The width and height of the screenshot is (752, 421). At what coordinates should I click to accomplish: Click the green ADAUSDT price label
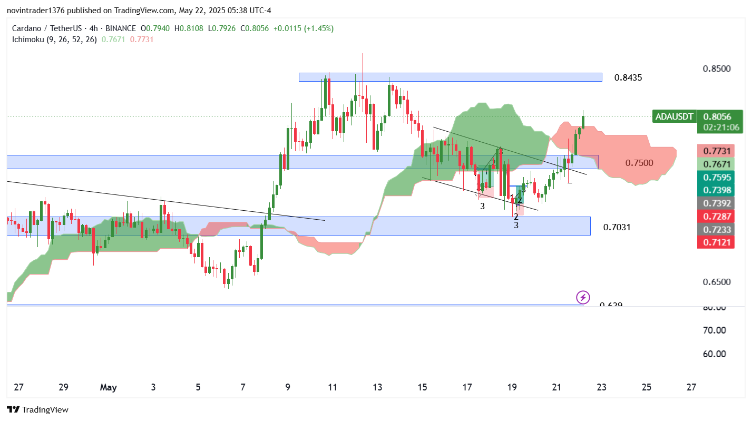pyautogui.click(x=674, y=116)
